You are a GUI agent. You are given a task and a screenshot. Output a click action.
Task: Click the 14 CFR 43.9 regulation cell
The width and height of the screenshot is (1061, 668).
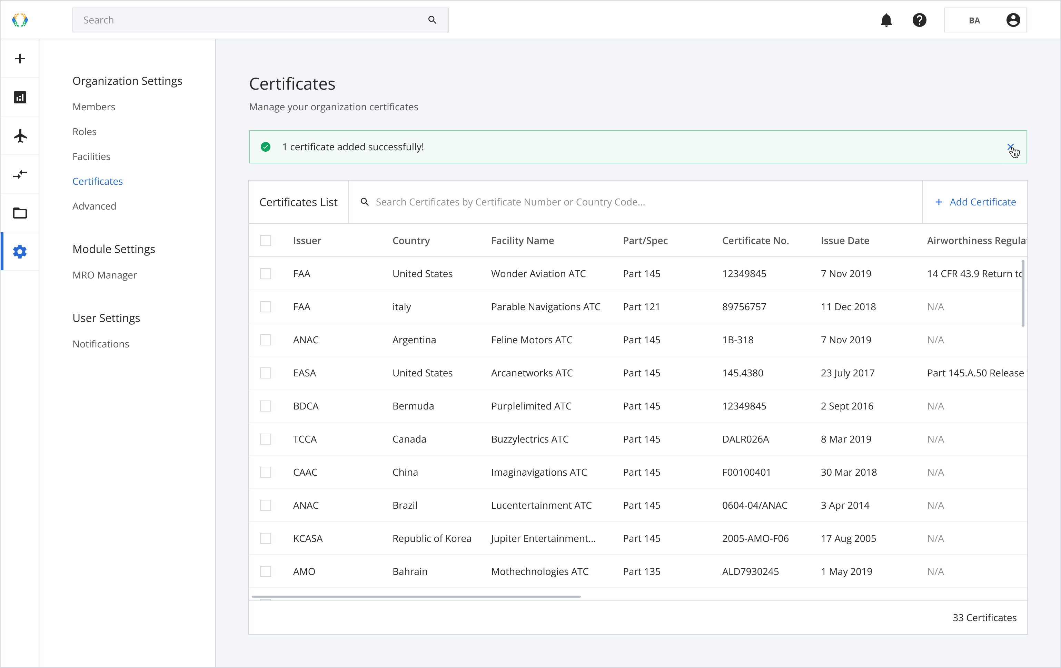(974, 273)
